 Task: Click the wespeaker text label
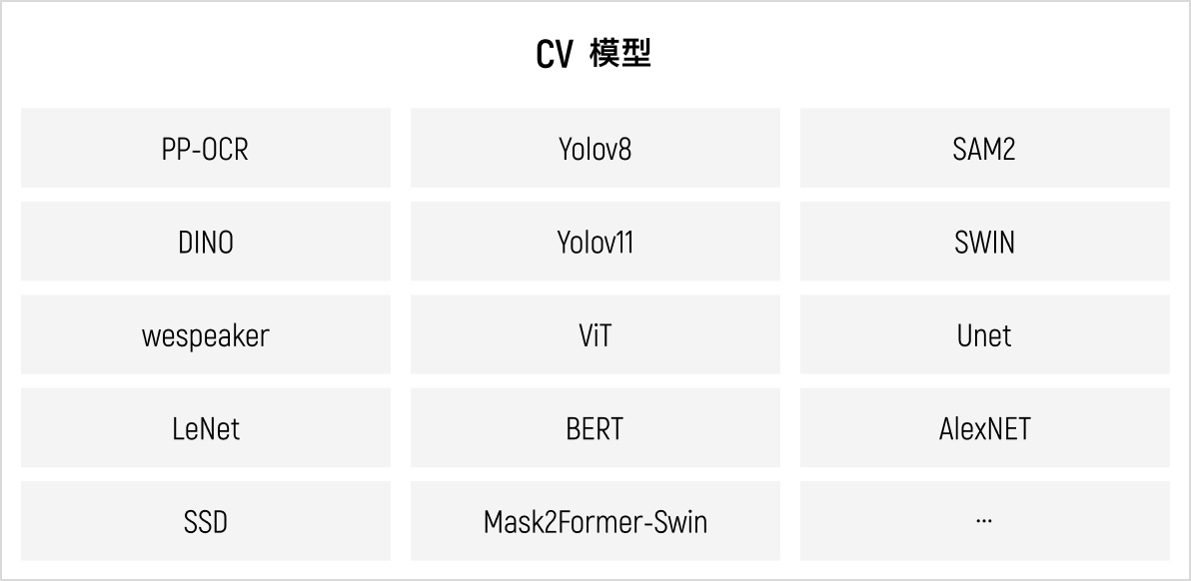tap(205, 336)
